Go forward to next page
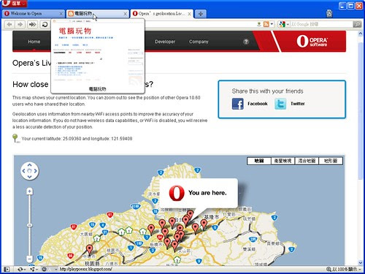The width and height of the screenshot is (365, 274). 20,24
